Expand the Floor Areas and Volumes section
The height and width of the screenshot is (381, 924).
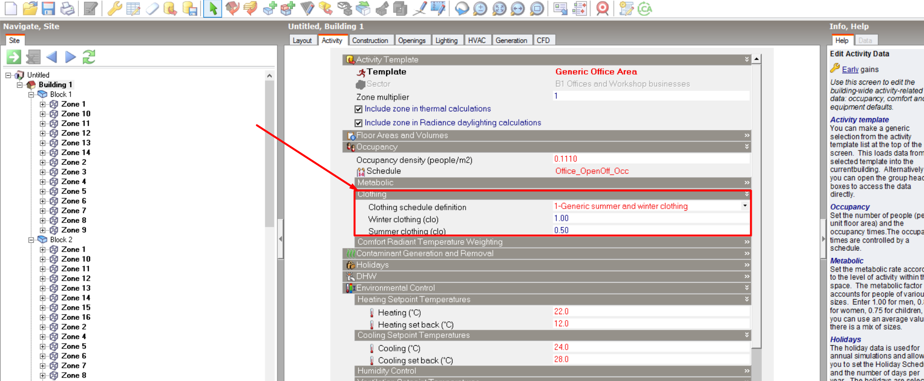click(x=546, y=136)
